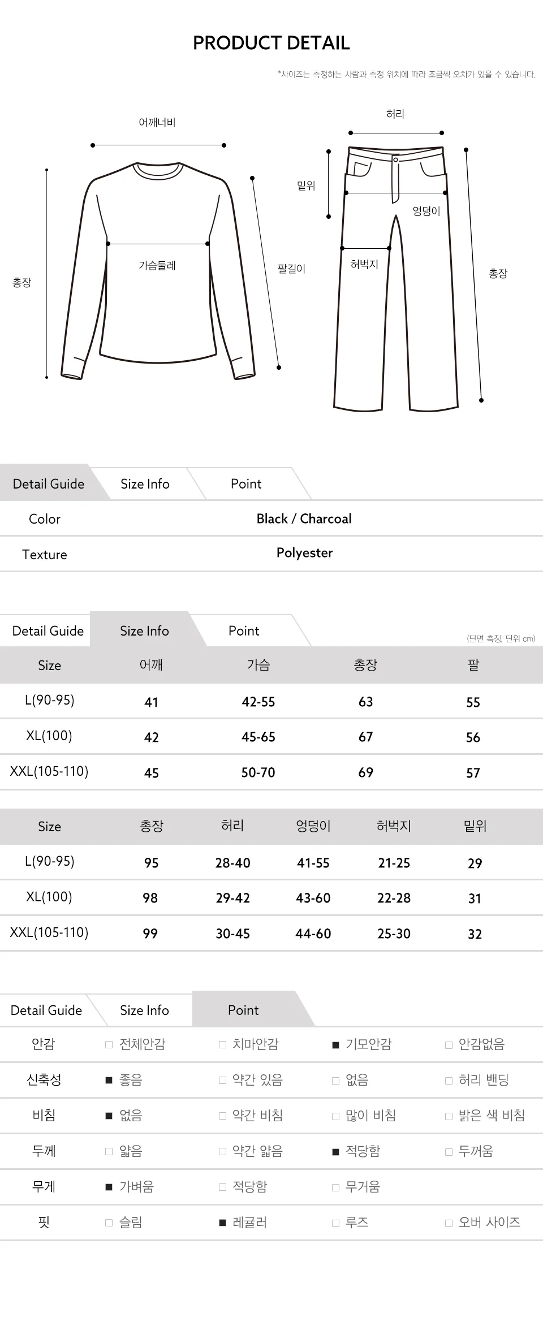Check the 레귤러 fit checkbox
Viewport: 543px width, 1322px height.
[x=222, y=1223]
